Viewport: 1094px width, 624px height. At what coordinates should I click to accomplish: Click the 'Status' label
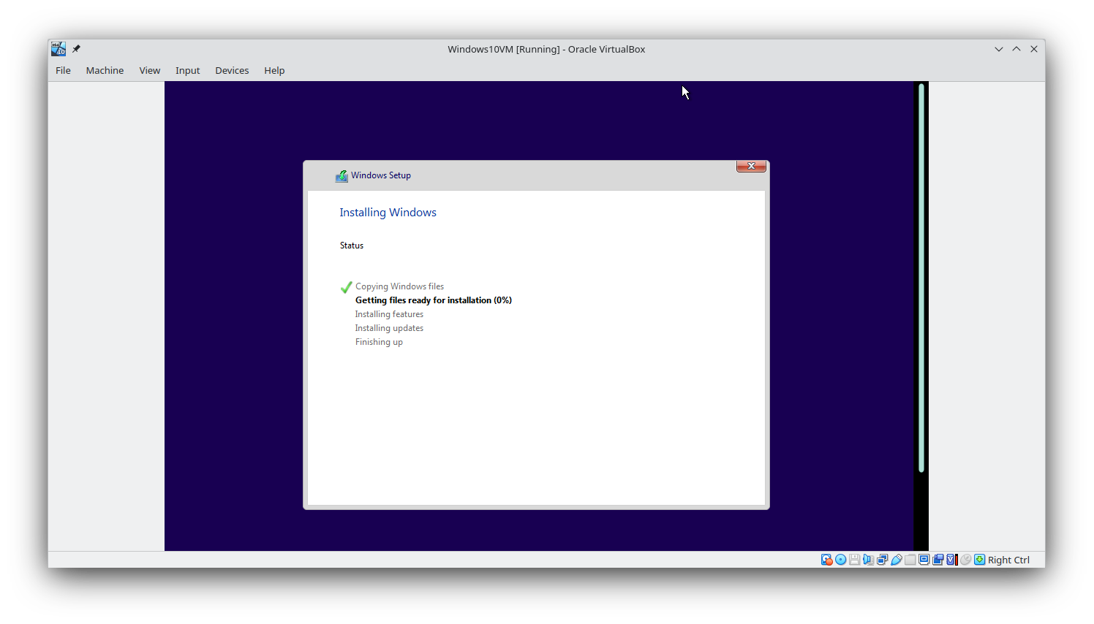(x=352, y=246)
